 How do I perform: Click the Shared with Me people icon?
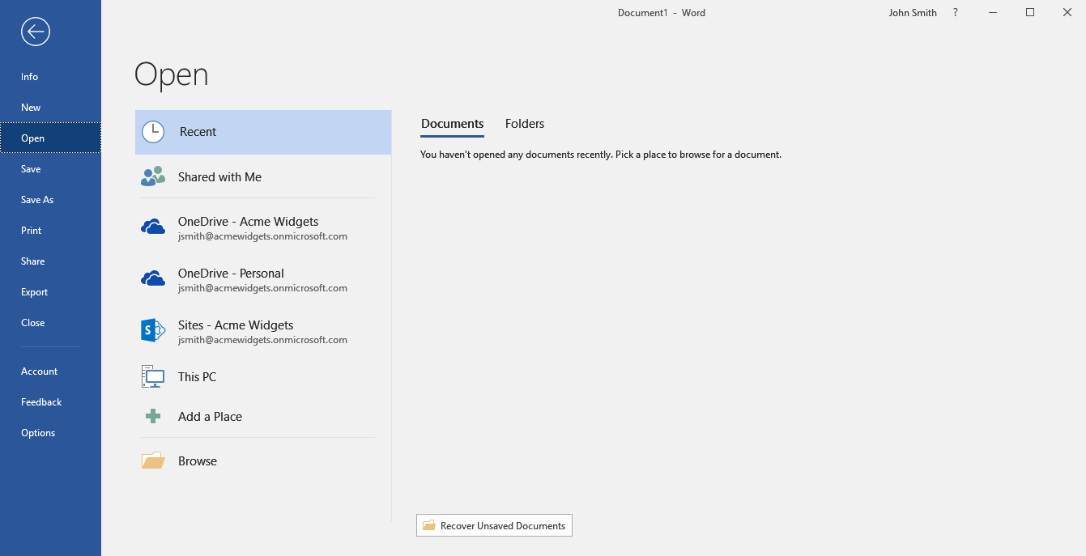tap(153, 177)
